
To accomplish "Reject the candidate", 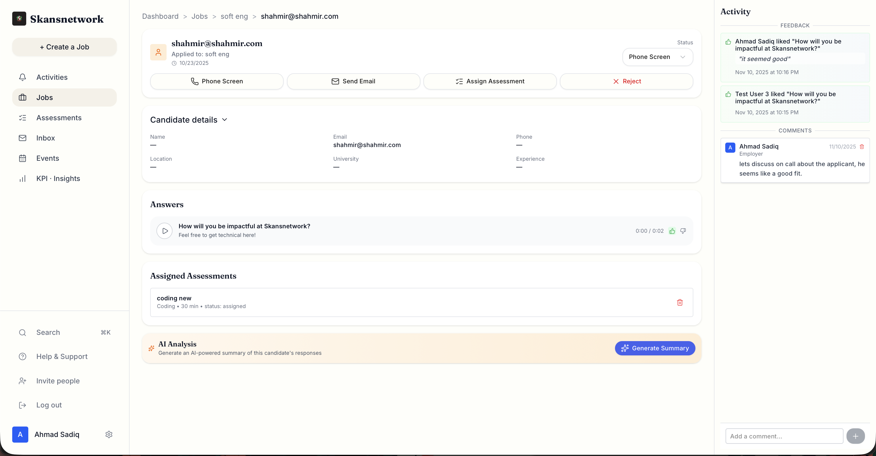I will tap(626, 81).
